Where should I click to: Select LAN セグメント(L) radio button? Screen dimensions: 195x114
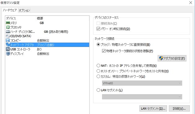pyautogui.click(x=98, y=90)
